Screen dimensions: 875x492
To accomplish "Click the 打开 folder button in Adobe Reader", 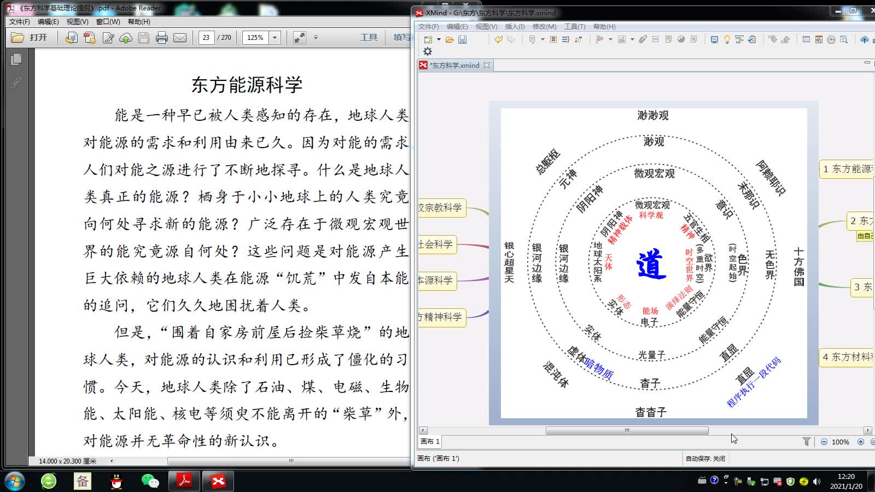I will (30, 37).
